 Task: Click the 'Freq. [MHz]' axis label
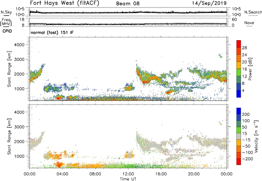point(6,22)
